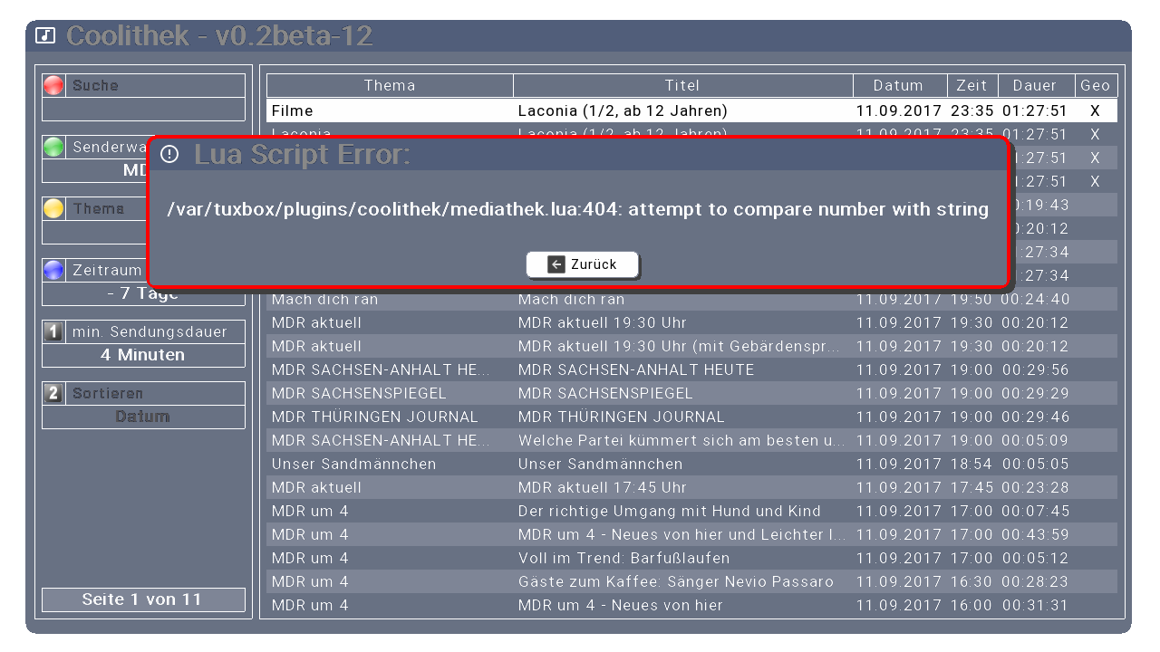
Task: Open the Sortieren Datum option
Action: (x=143, y=417)
